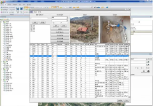This screenshot has height=106, width=153.
Task: Click the bottom-right button of the dialog
Action: point(127,100)
